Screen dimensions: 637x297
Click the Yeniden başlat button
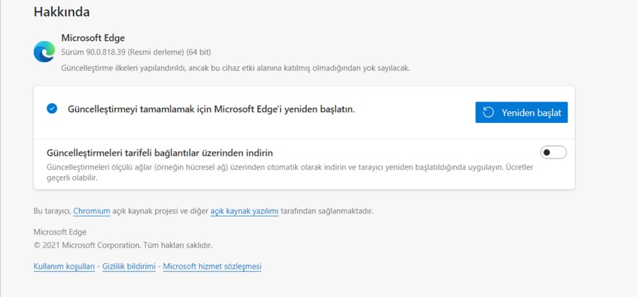point(521,112)
